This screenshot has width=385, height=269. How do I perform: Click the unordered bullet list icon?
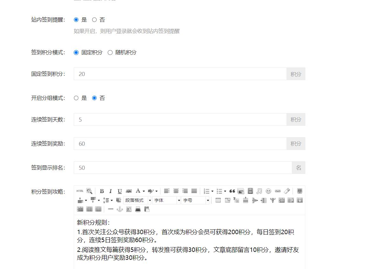coord(220,191)
